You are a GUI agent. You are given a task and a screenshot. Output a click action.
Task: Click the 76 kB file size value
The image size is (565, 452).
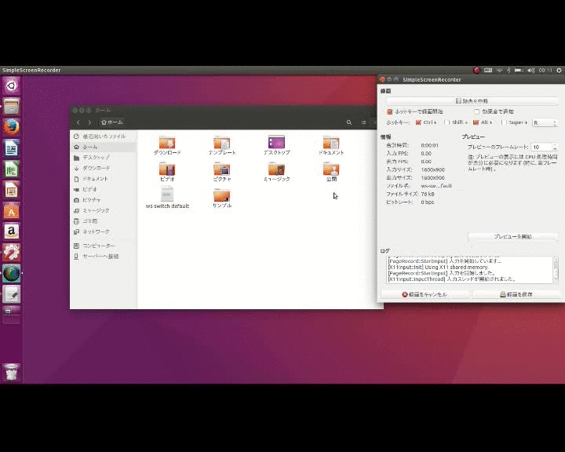[x=428, y=194]
